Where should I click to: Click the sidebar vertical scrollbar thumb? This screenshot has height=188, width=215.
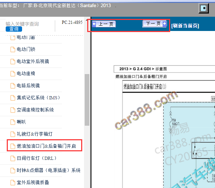(87, 100)
